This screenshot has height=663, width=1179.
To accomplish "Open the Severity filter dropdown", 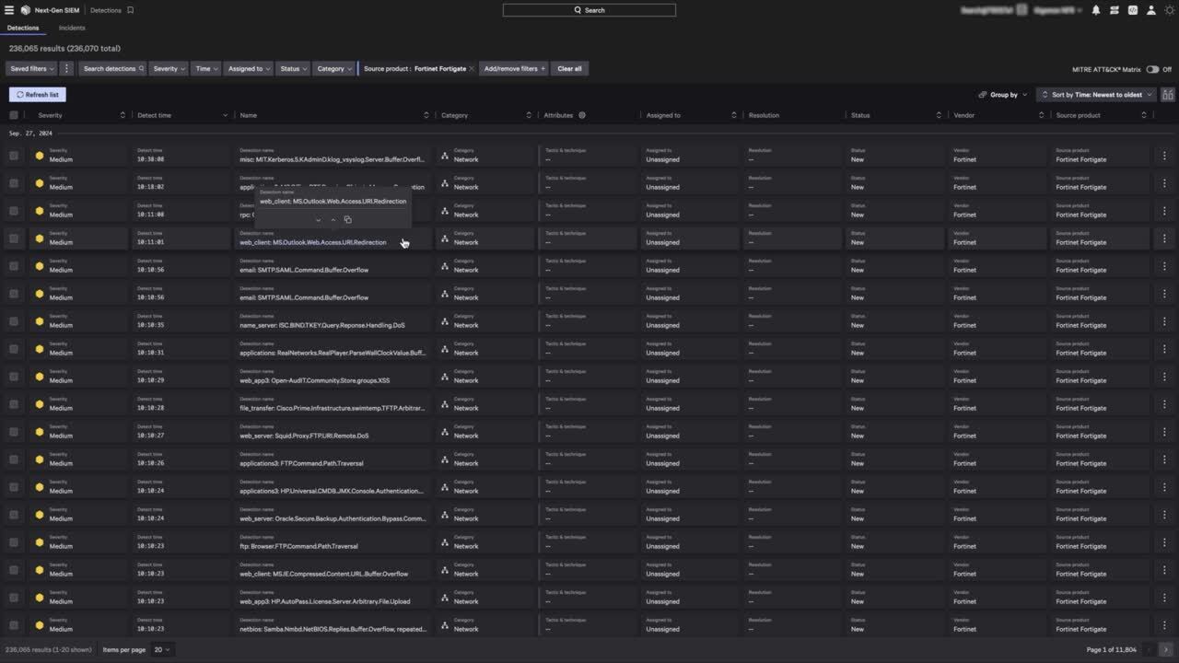I will (169, 68).
